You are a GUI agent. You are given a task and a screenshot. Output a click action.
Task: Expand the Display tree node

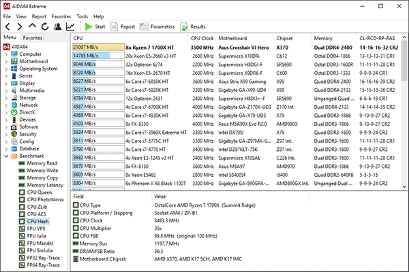(x=6, y=84)
